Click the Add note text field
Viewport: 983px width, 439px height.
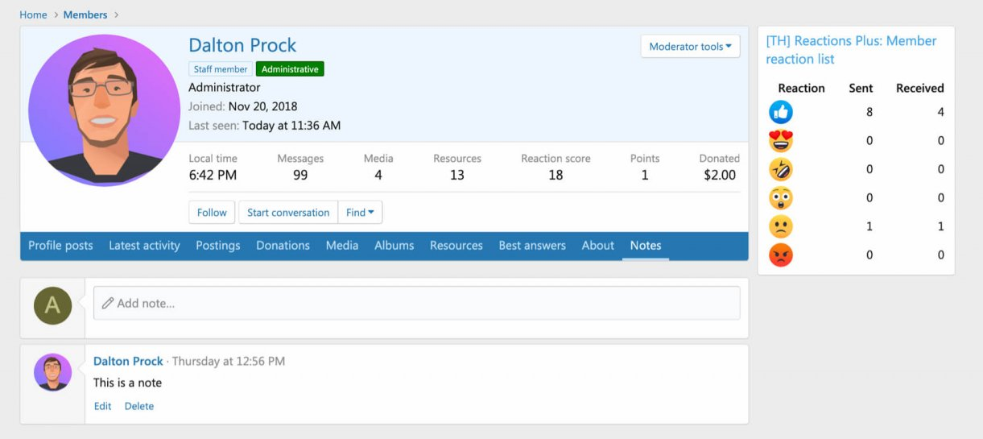[x=416, y=304]
